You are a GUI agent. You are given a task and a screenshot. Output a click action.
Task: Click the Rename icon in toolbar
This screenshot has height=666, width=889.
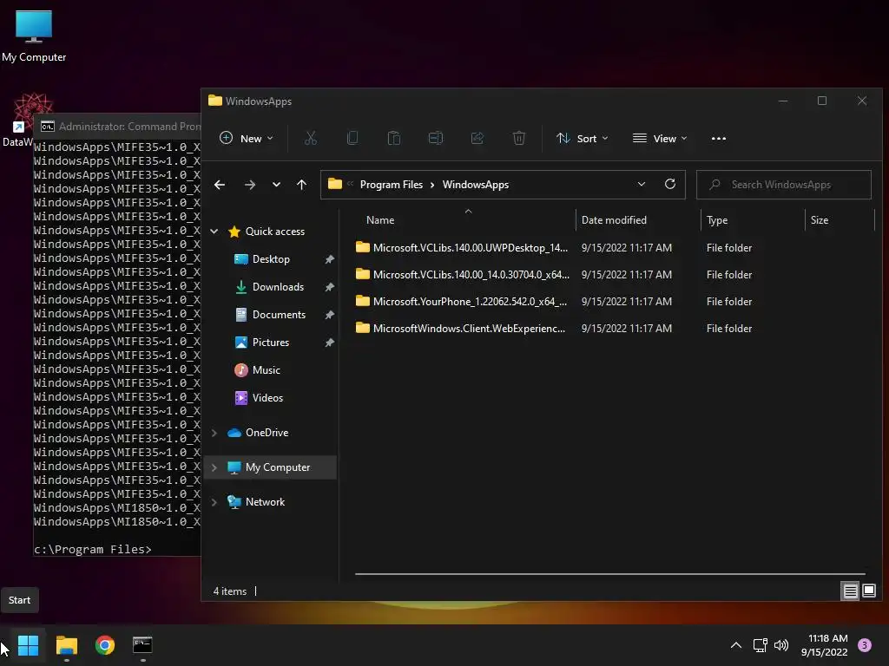[x=436, y=138]
